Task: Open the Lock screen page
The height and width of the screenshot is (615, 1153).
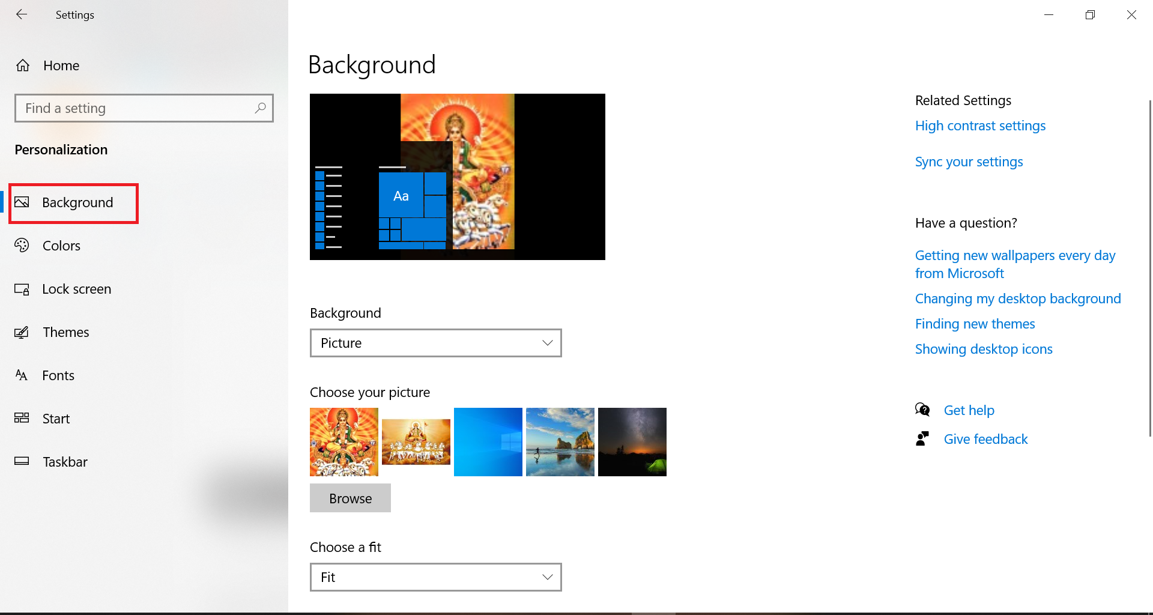Action: pos(76,289)
